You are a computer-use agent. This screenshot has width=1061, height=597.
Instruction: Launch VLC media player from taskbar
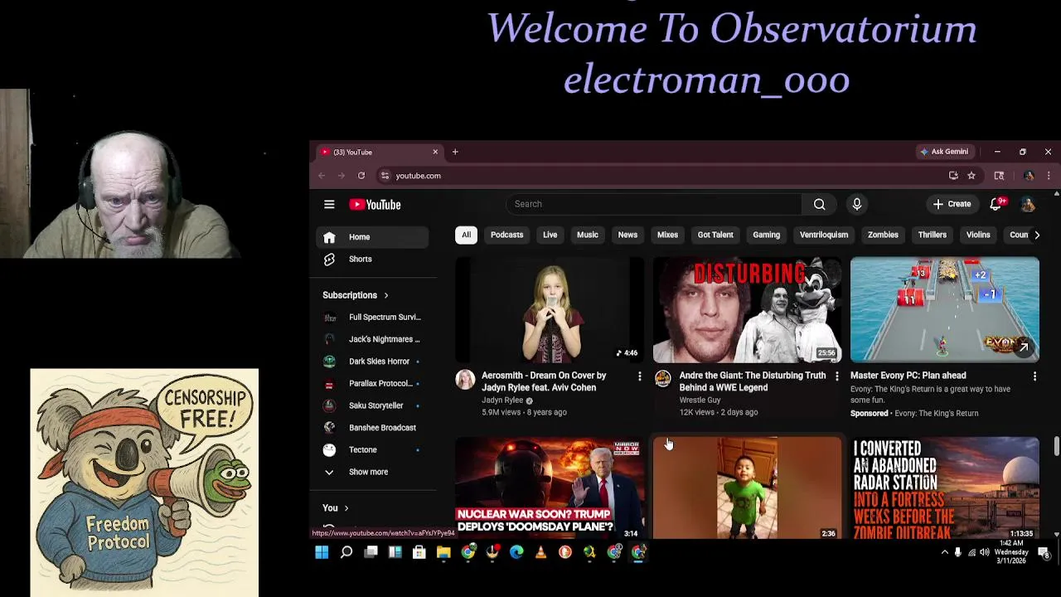click(540, 552)
